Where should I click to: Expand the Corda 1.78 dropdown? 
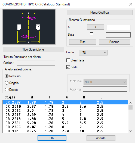tap(93, 53)
